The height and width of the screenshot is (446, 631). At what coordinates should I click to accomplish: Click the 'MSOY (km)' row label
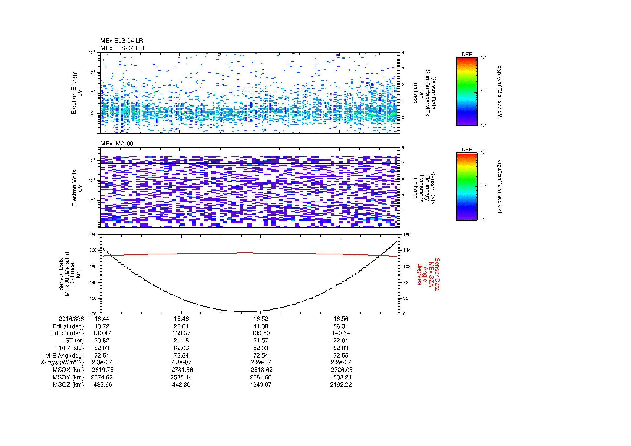69,377
